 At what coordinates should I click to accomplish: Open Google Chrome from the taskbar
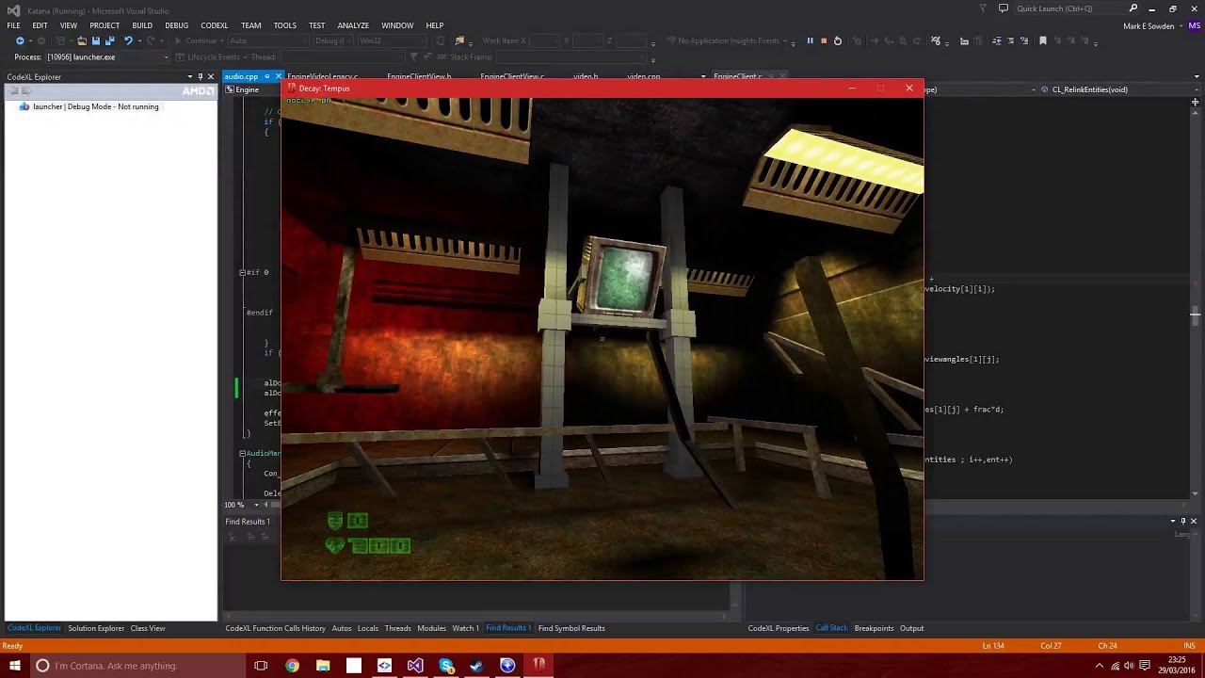click(x=292, y=666)
